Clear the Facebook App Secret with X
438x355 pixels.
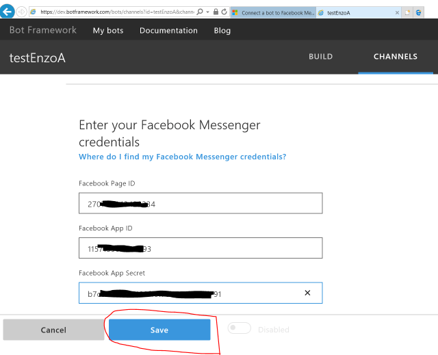coord(307,293)
